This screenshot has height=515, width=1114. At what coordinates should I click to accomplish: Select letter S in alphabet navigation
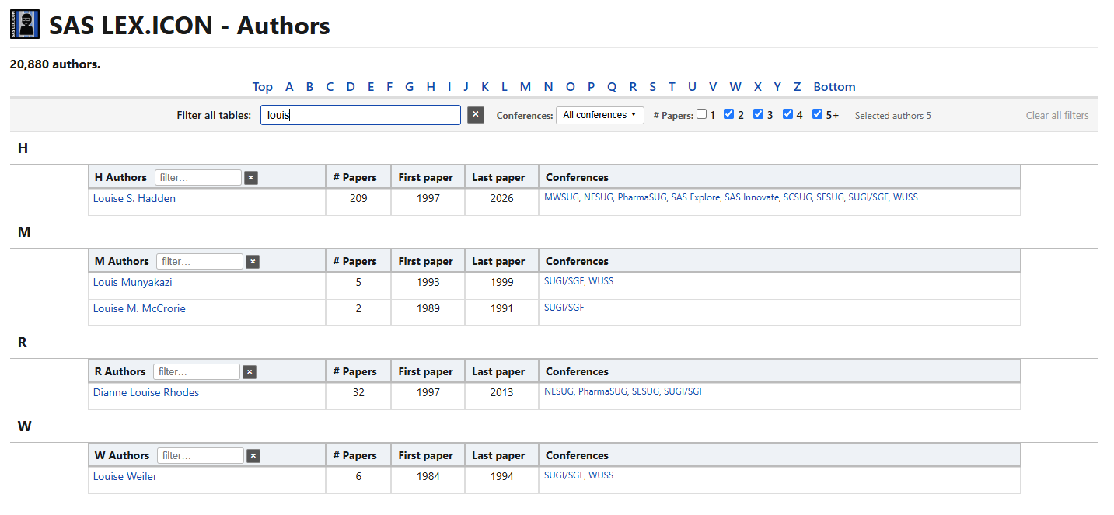(x=652, y=87)
